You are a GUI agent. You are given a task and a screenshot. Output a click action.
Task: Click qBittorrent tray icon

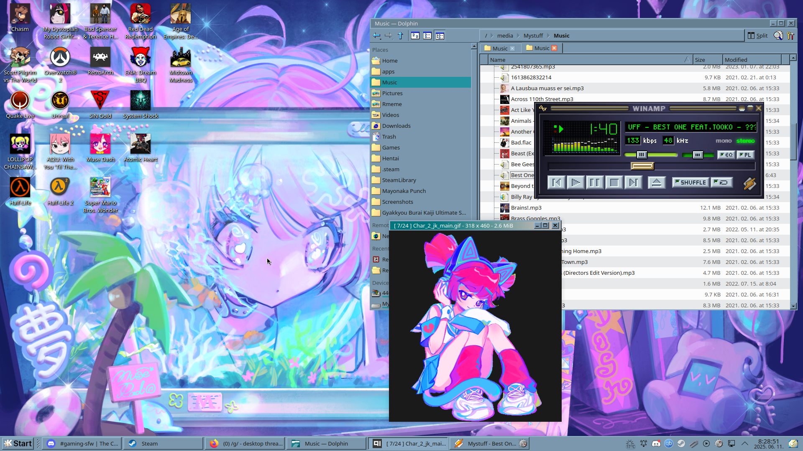pos(669,443)
